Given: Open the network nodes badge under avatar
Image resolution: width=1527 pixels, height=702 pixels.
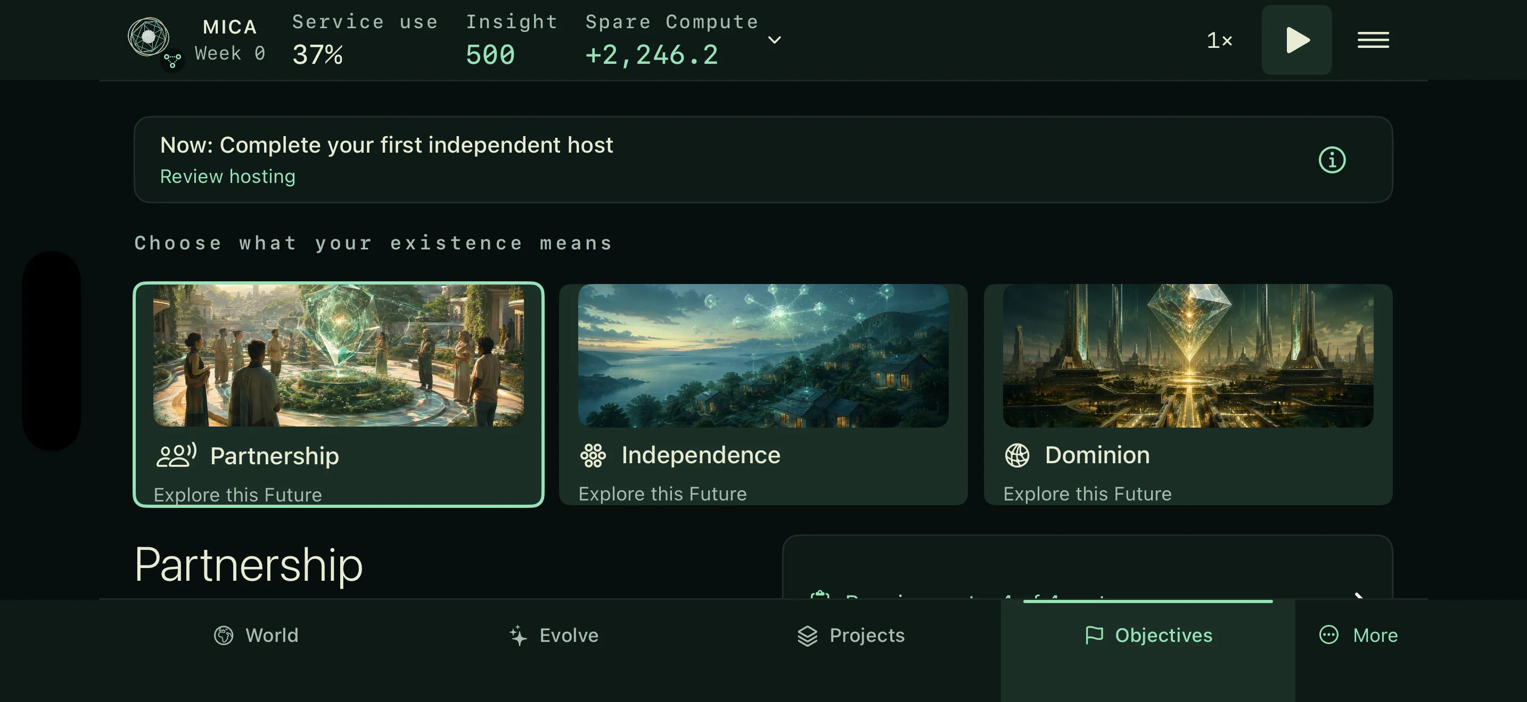Looking at the screenshot, I should coord(173,61).
